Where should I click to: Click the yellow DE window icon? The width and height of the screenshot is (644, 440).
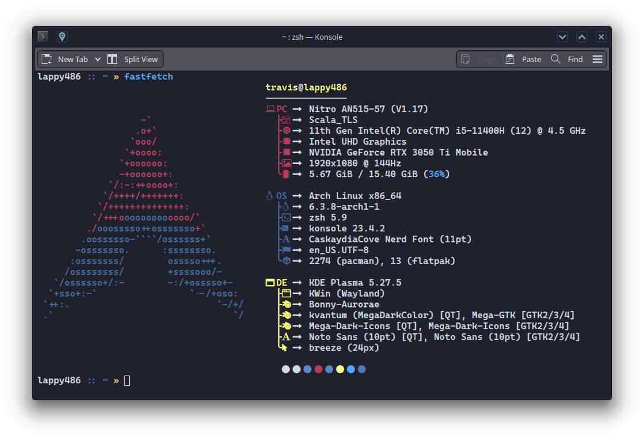270,283
